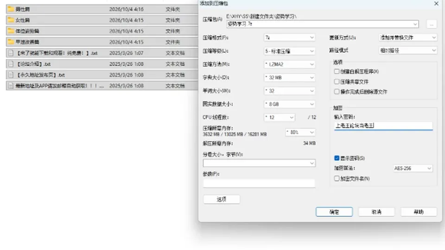Image resolution: width=445 pixels, height=250 pixels.
Task: Click the date 2026/10/4 4:16
Action: coord(126,9)
